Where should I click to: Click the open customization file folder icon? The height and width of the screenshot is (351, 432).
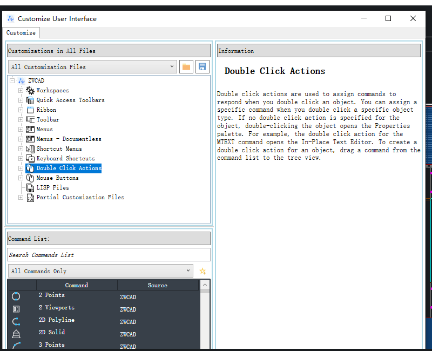tap(186, 67)
